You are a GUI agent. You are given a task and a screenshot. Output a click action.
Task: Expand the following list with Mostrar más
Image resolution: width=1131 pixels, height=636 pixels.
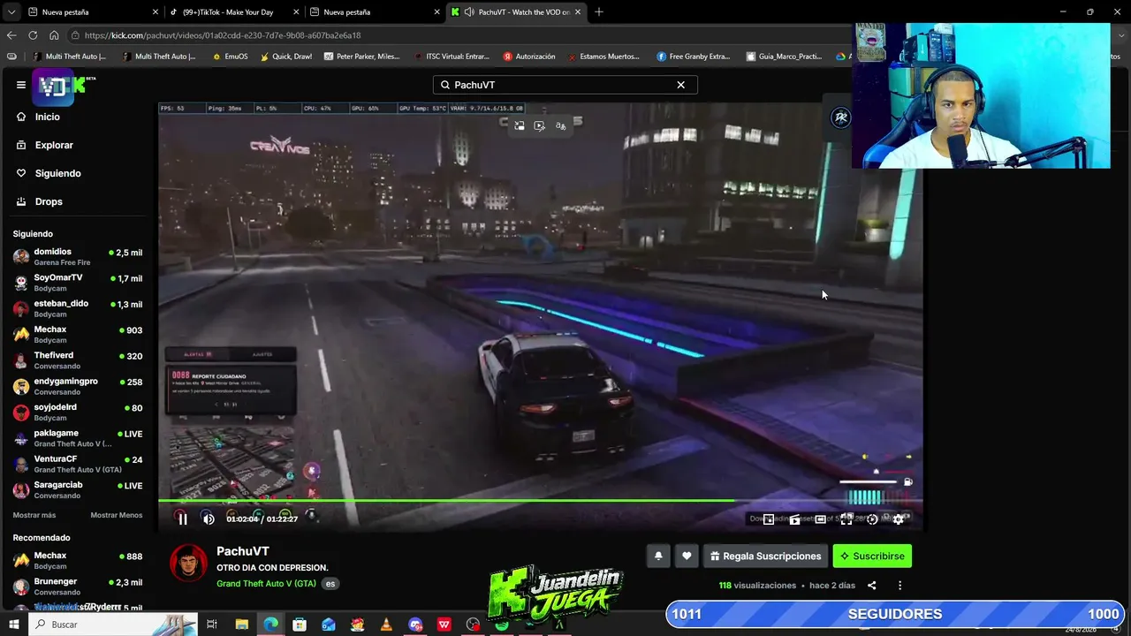34,515
